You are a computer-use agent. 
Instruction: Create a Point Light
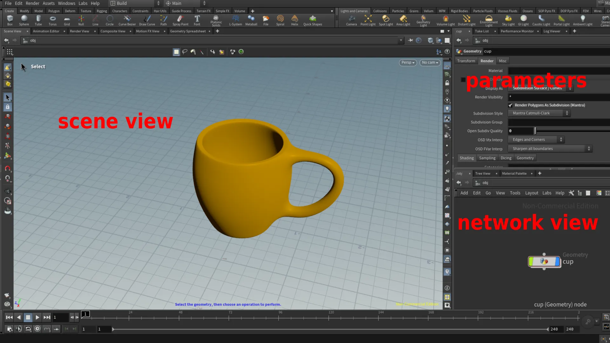[x=368, y=20]
